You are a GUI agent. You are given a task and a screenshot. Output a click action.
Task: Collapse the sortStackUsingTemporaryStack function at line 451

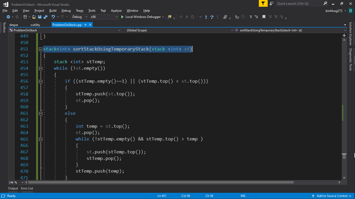tap(41, 49)
